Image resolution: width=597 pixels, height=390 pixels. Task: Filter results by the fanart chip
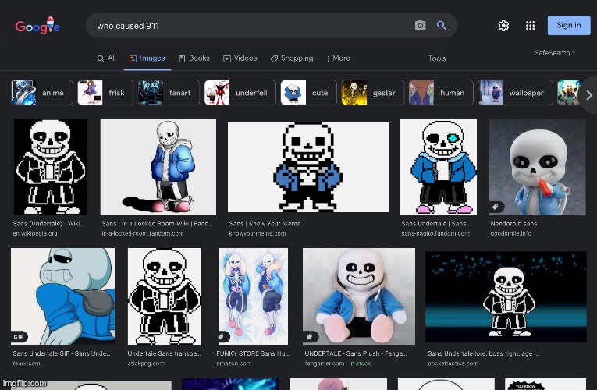169,93
